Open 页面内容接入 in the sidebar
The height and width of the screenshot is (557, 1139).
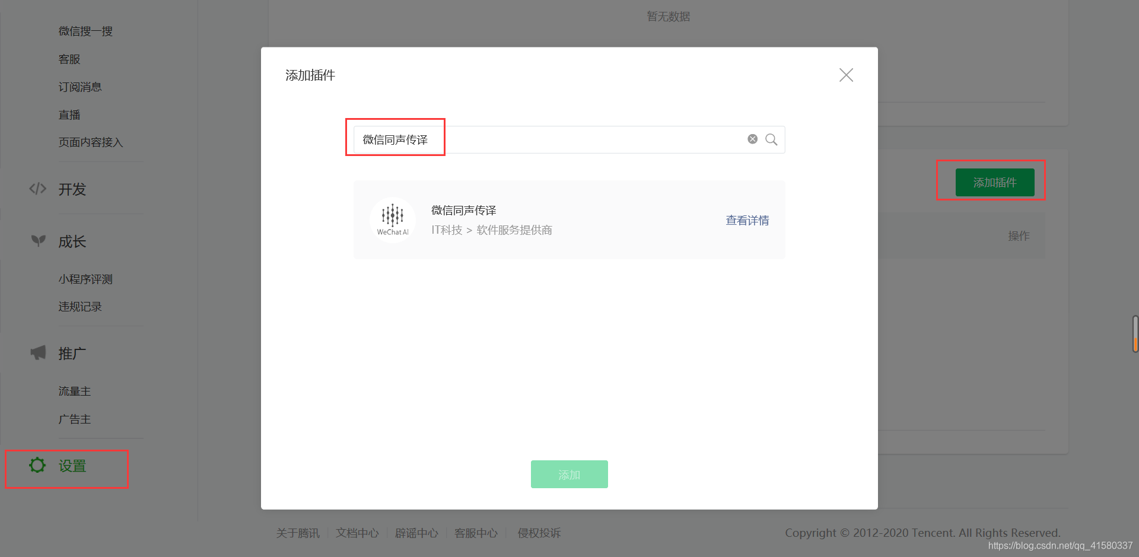[91, 142]
